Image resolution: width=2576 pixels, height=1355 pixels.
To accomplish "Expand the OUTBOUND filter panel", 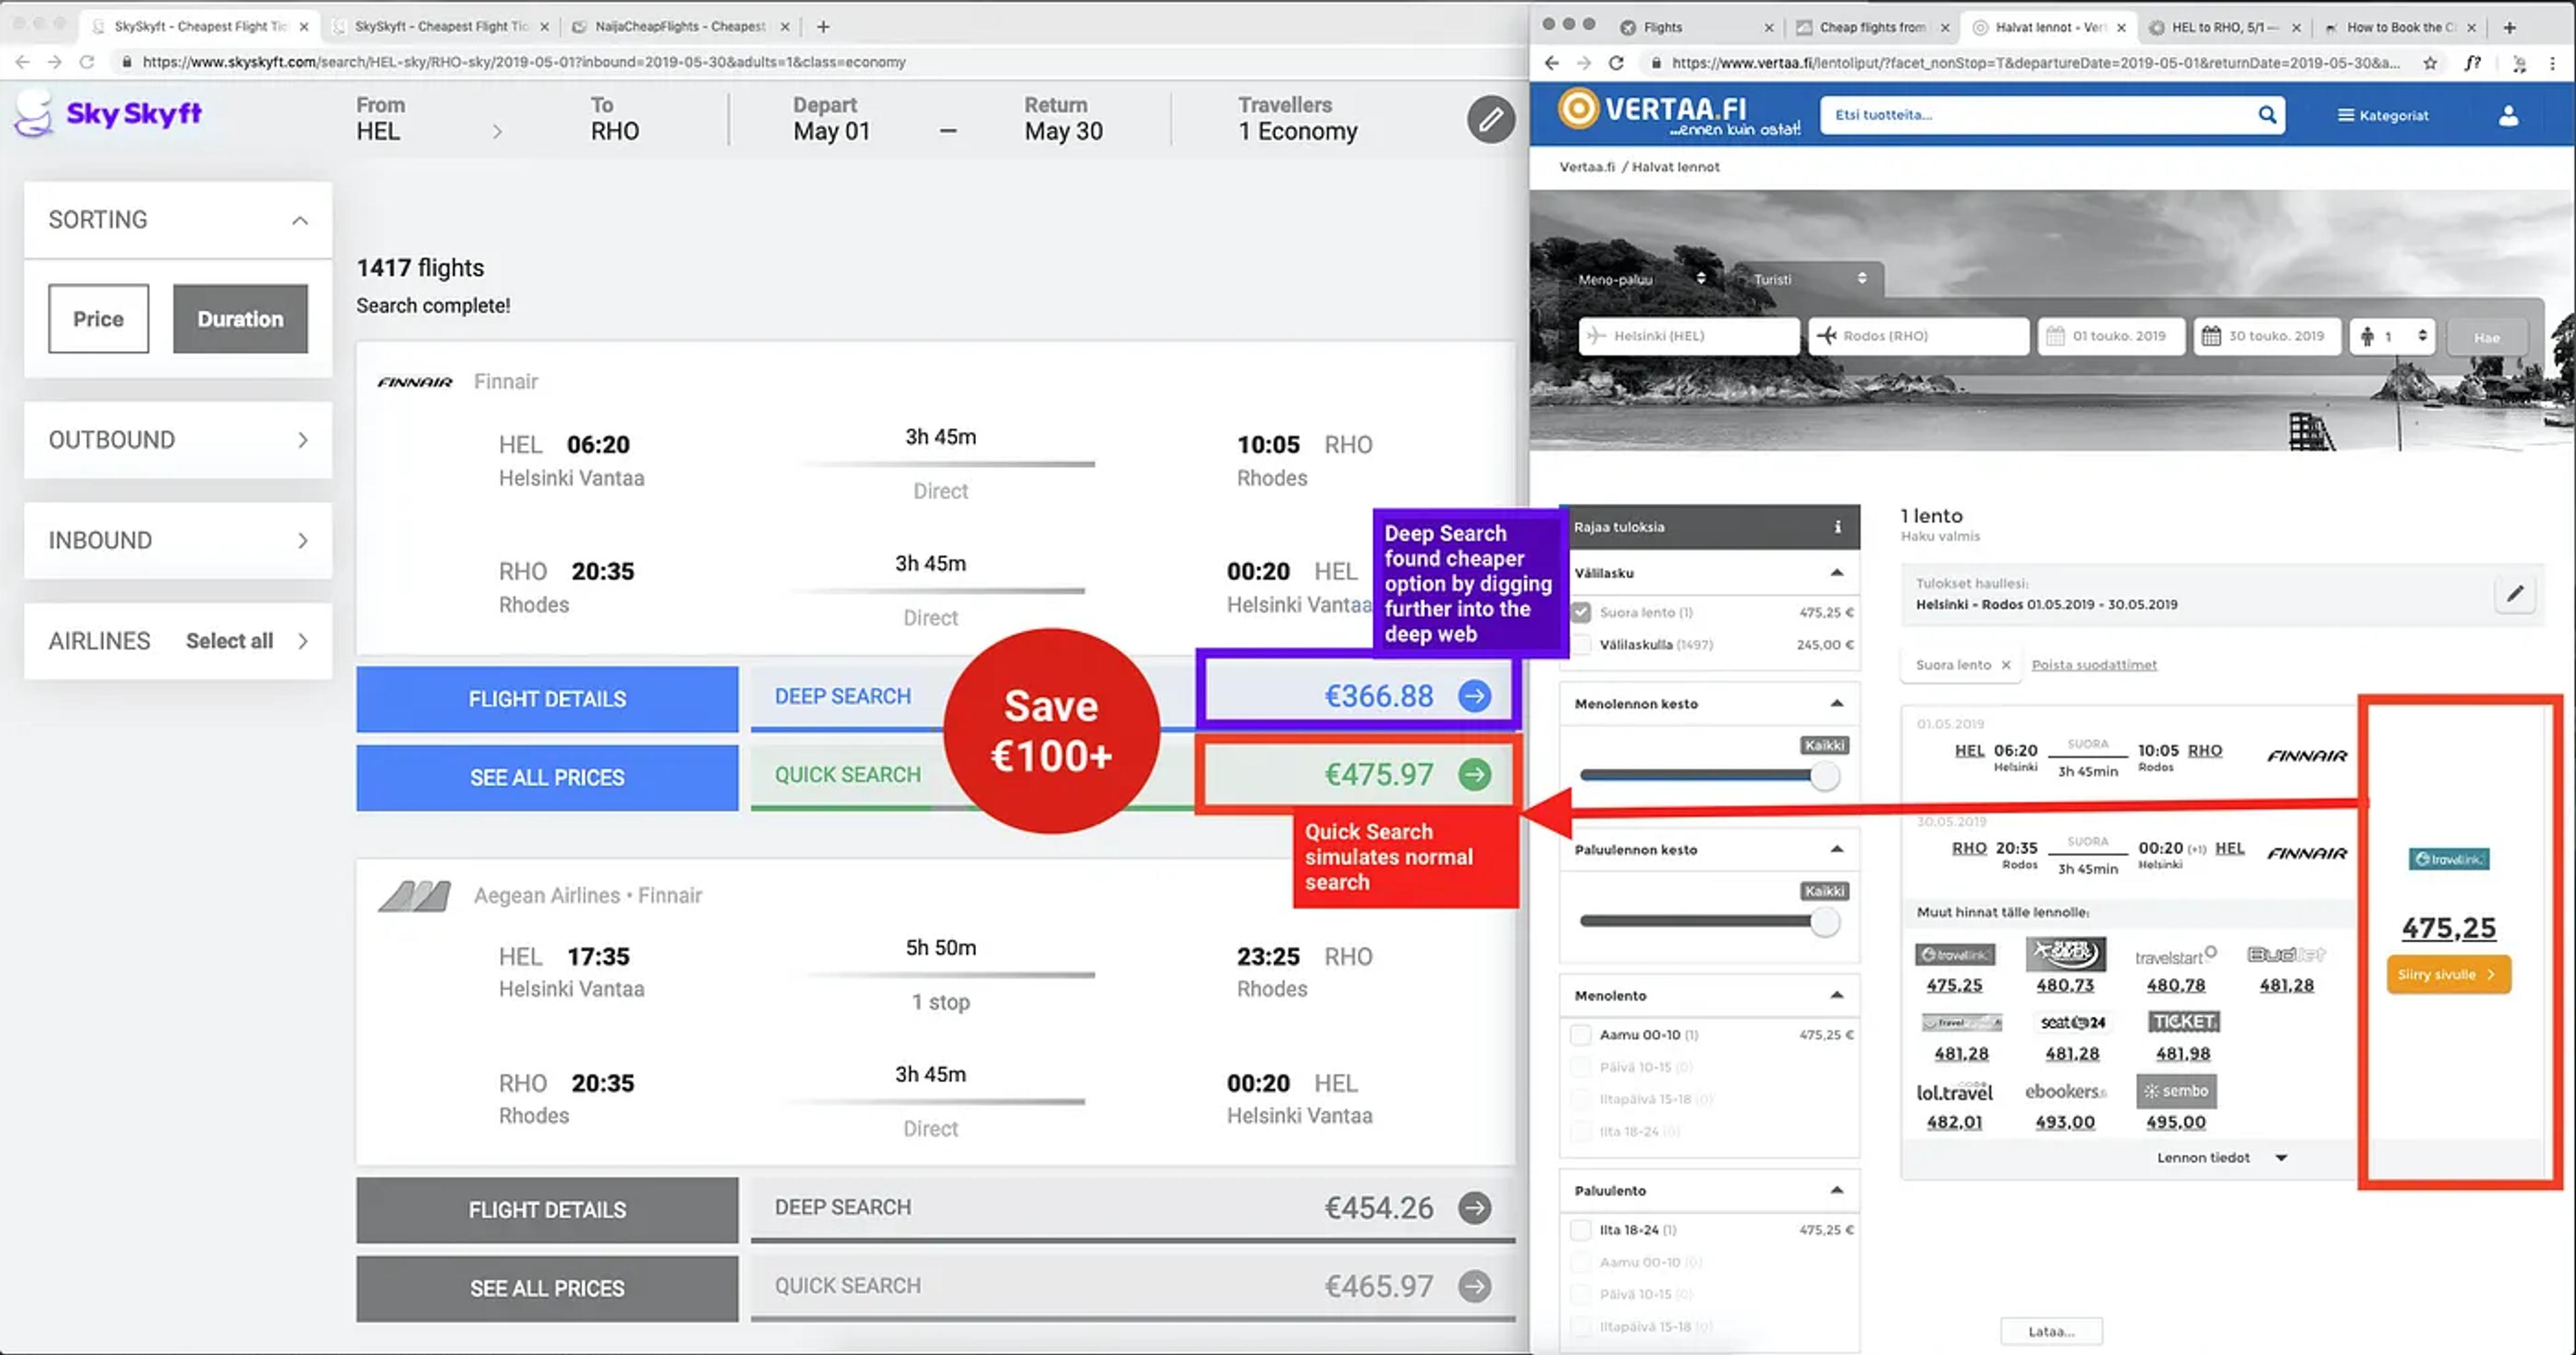I will click(178, 440).
